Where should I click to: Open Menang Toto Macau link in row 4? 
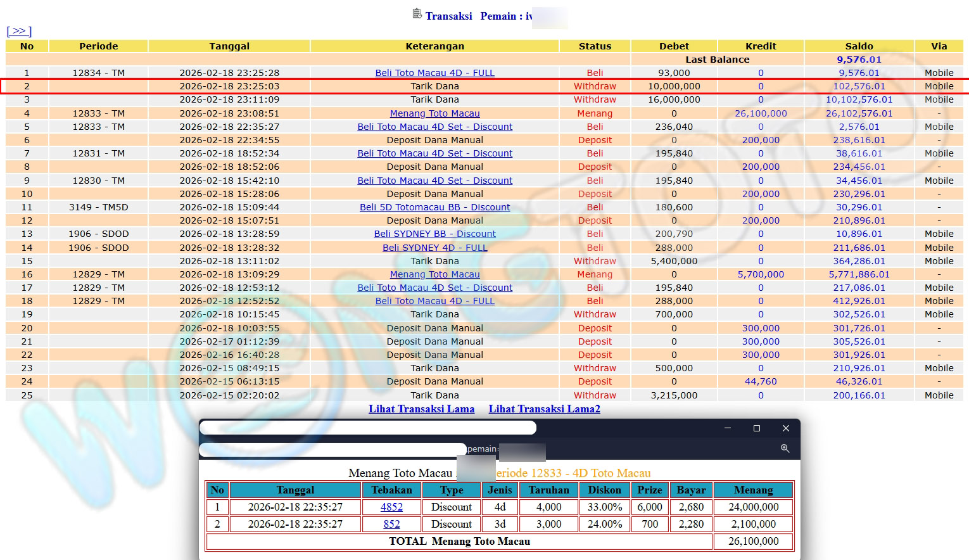(434, 113)
